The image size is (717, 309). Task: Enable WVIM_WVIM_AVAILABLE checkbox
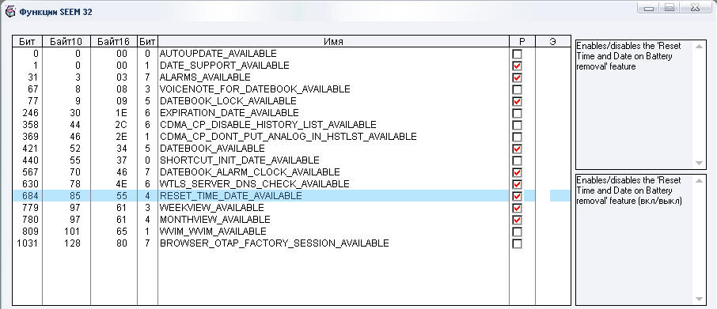[x=517, y=232]
